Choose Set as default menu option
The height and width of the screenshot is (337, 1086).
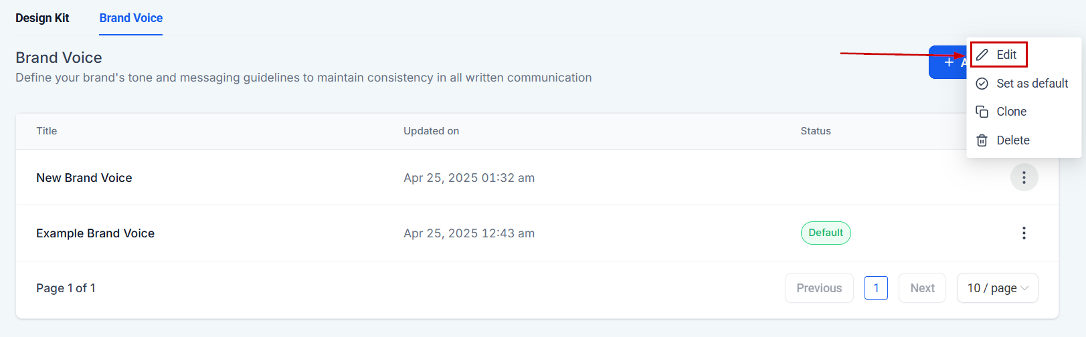pos(1032,84)
